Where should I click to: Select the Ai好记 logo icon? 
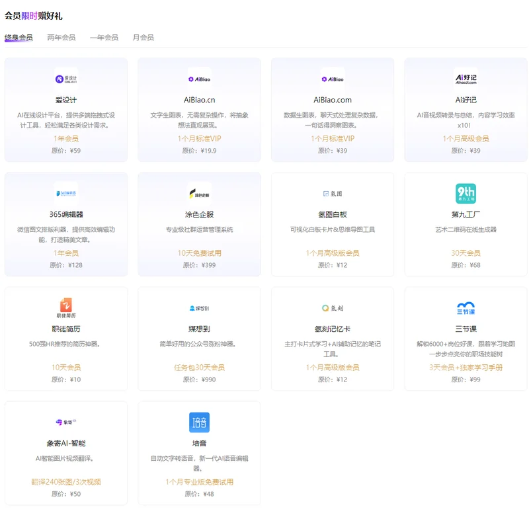click(x=466, y=79)
